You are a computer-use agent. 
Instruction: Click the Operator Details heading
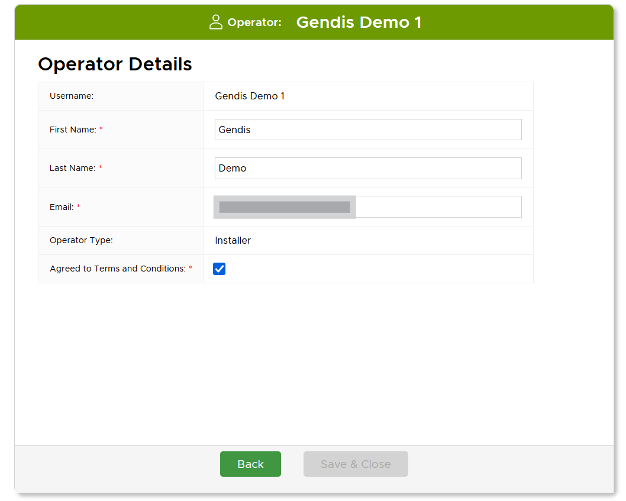coord(115,64)
